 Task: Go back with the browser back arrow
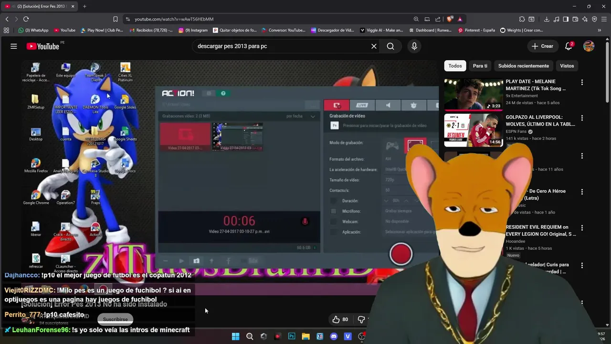[7, 19]
